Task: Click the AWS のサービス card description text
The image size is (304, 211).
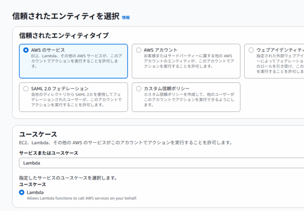Action: 77,61
